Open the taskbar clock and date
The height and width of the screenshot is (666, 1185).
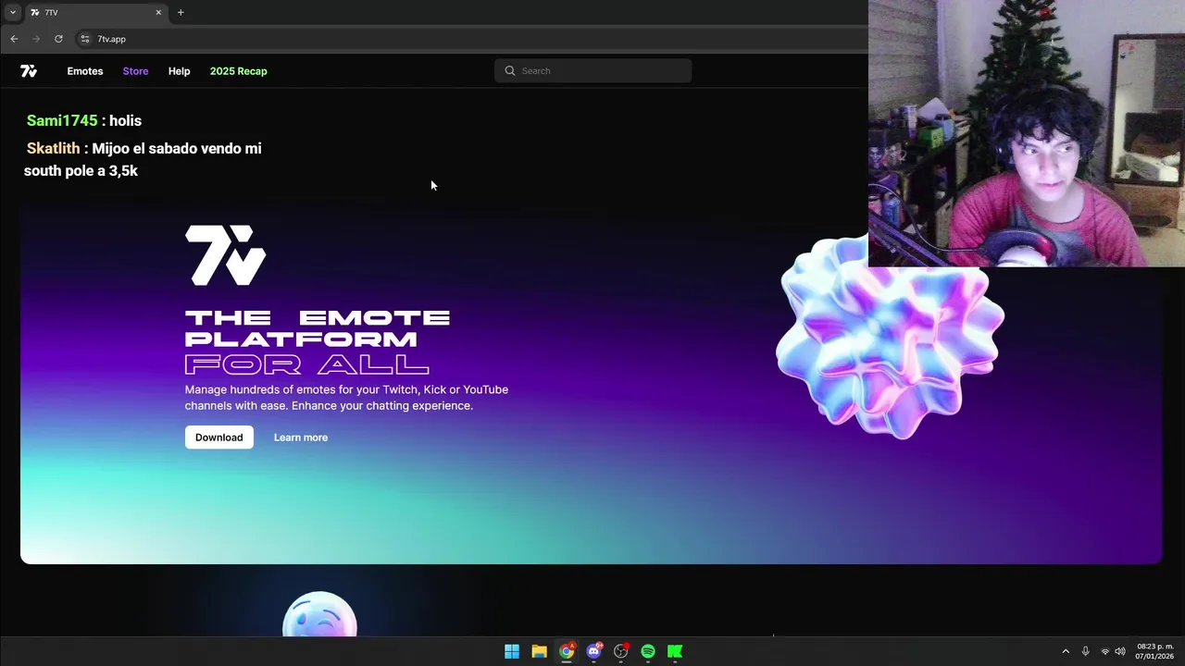tap(1154, 651)
